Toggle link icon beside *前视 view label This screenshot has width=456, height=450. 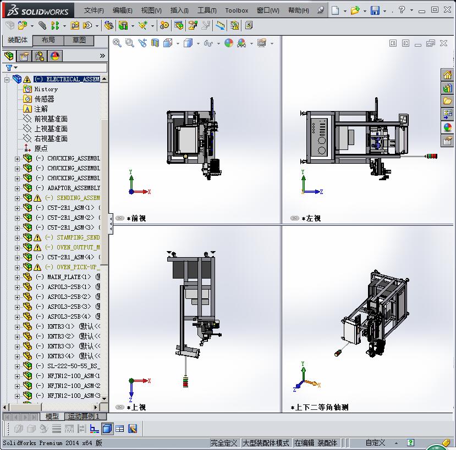120,218
